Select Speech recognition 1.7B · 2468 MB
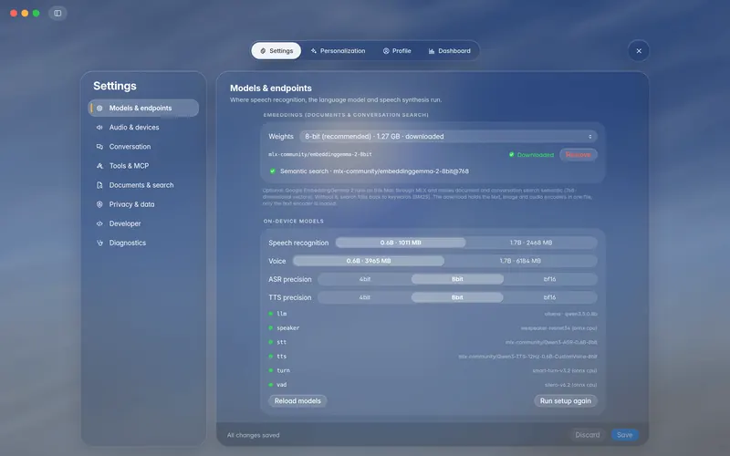Image resolution: width=730 pixels, height=456 pixels. [x=531, y=243]
